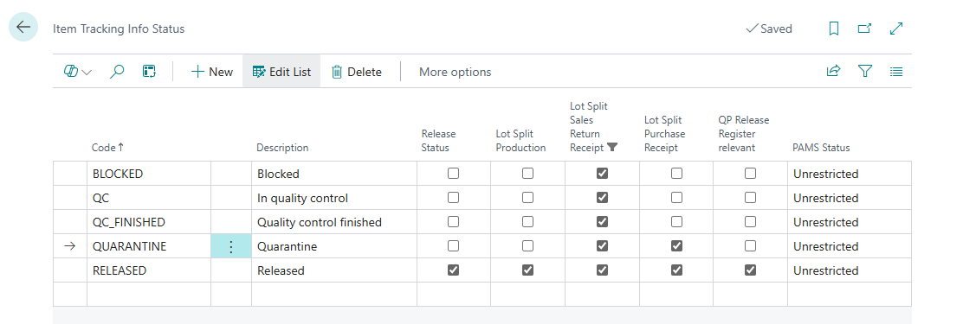Open More options menu
Image resolution: width=963 pixels, height=324 pixels.
click(456, 72)
